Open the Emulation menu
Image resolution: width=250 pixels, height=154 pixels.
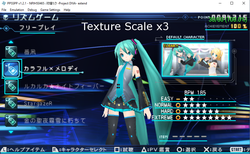17,10
